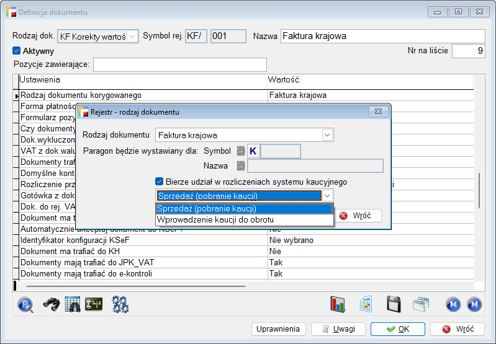This screenshot has width=496, height=344.
Task: Toggle 'Bierze udział w rozliczeniach systemu kaucyjnego' checkbox
Action: point(160,182)
